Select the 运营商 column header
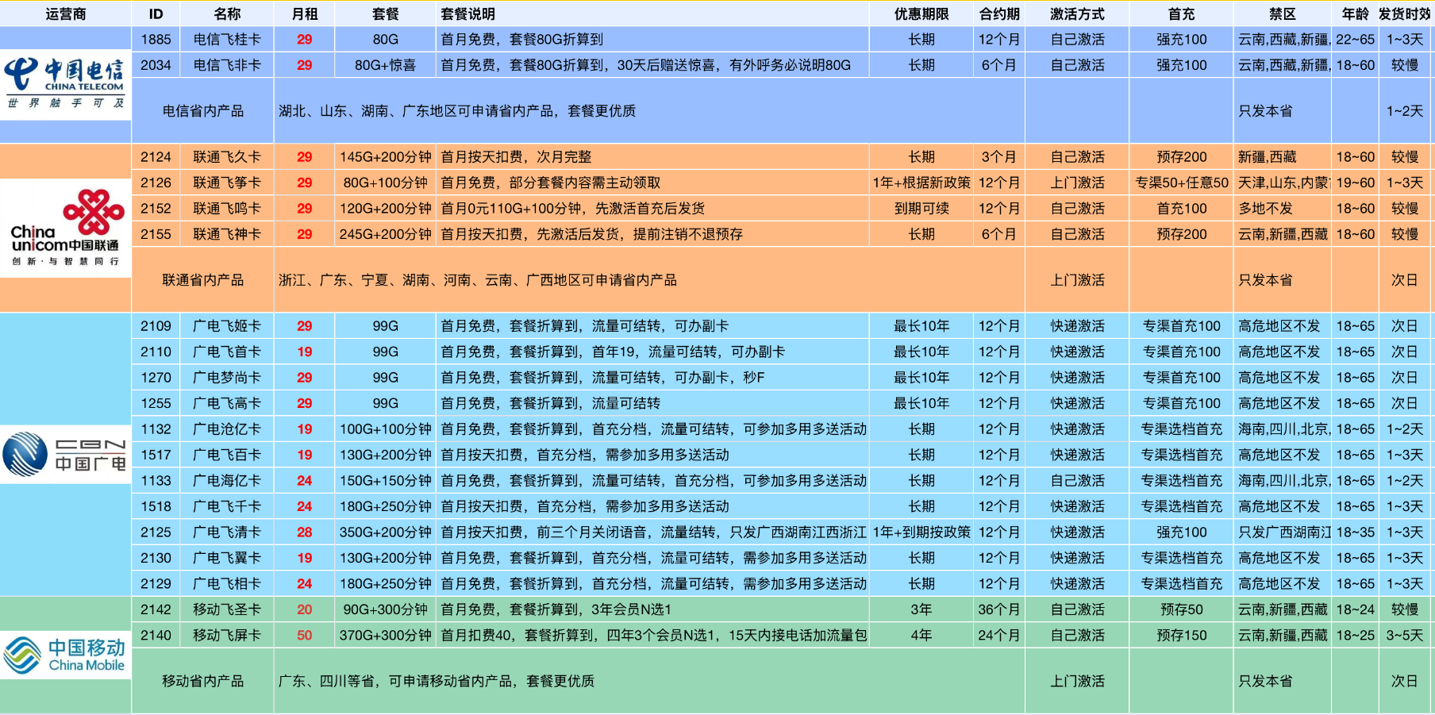 (x=65, y=13)
